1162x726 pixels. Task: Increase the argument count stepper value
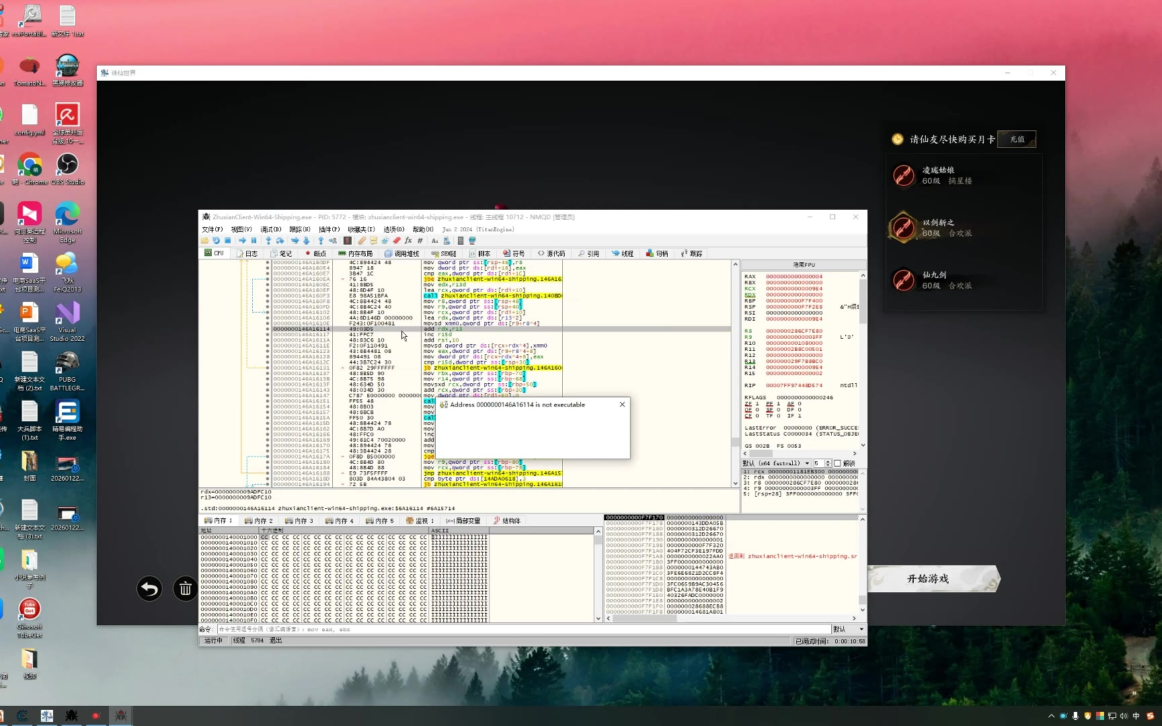(828, 461)
